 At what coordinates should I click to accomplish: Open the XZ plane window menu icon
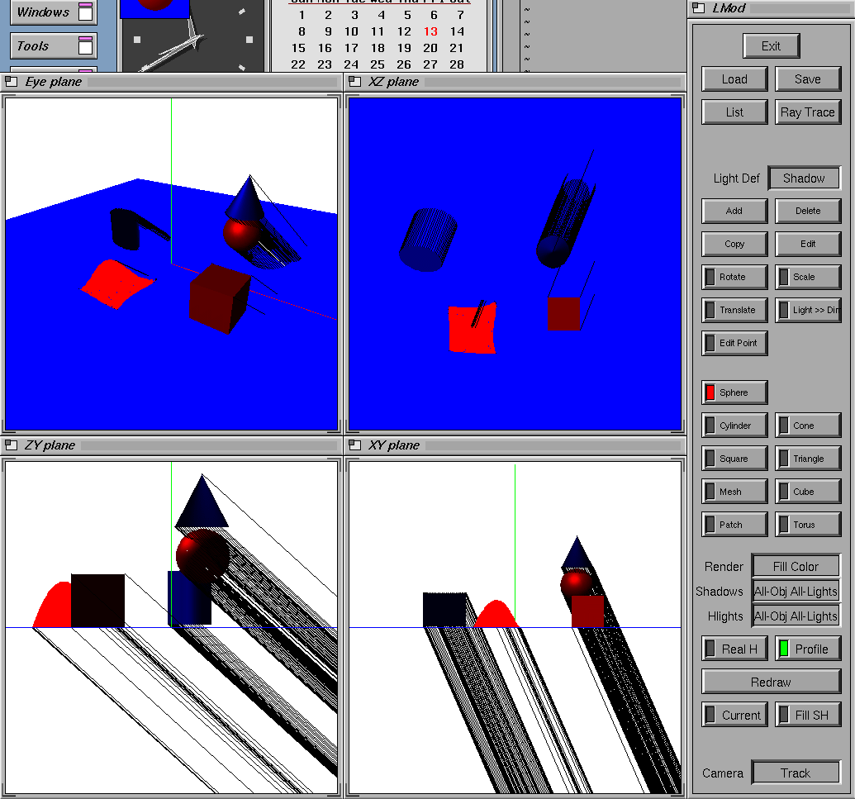click(x=354, y=82)
